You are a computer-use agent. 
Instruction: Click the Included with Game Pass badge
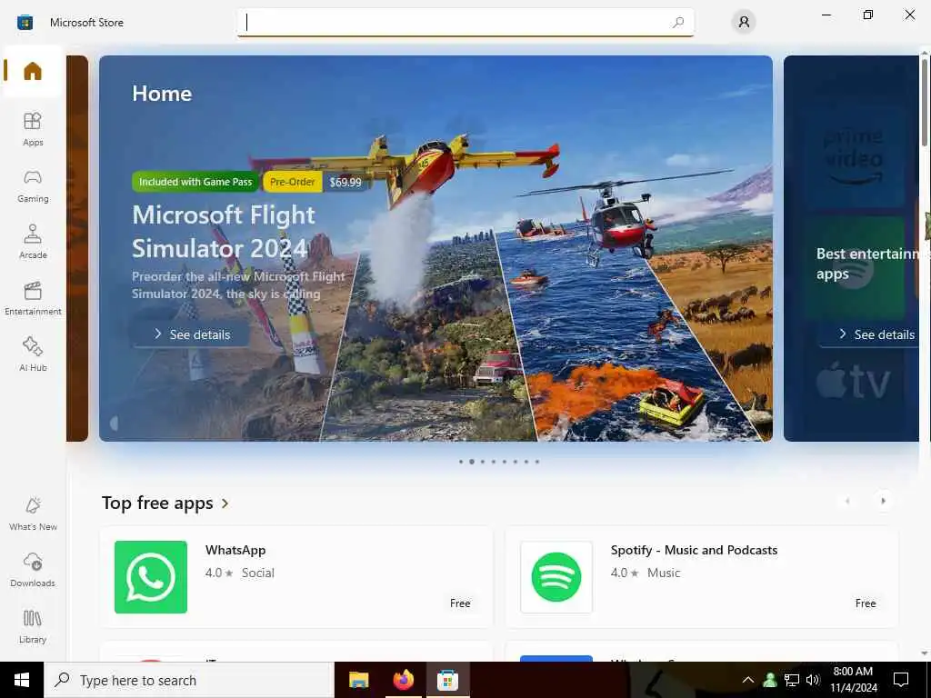click(x=195, y=182)
